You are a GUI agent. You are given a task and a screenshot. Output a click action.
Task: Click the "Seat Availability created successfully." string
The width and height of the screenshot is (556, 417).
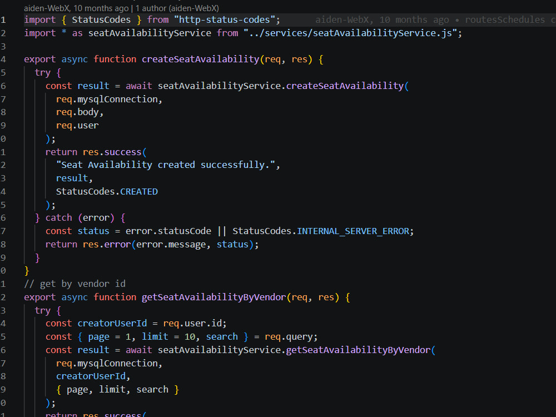[166, 165]
